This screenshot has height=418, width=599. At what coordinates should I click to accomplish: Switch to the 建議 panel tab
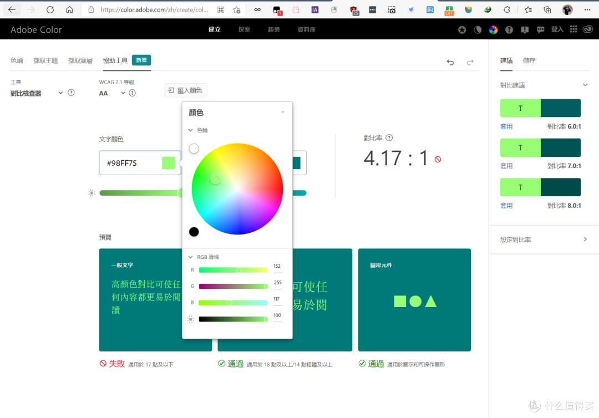[506, 60]
